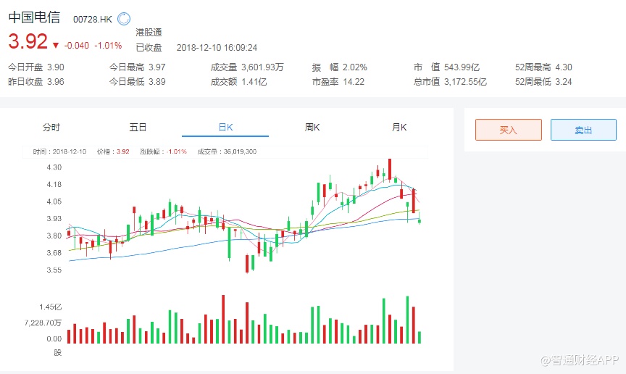Show the 月K monthly chart

pyautogui.click(x=399, y=128)
